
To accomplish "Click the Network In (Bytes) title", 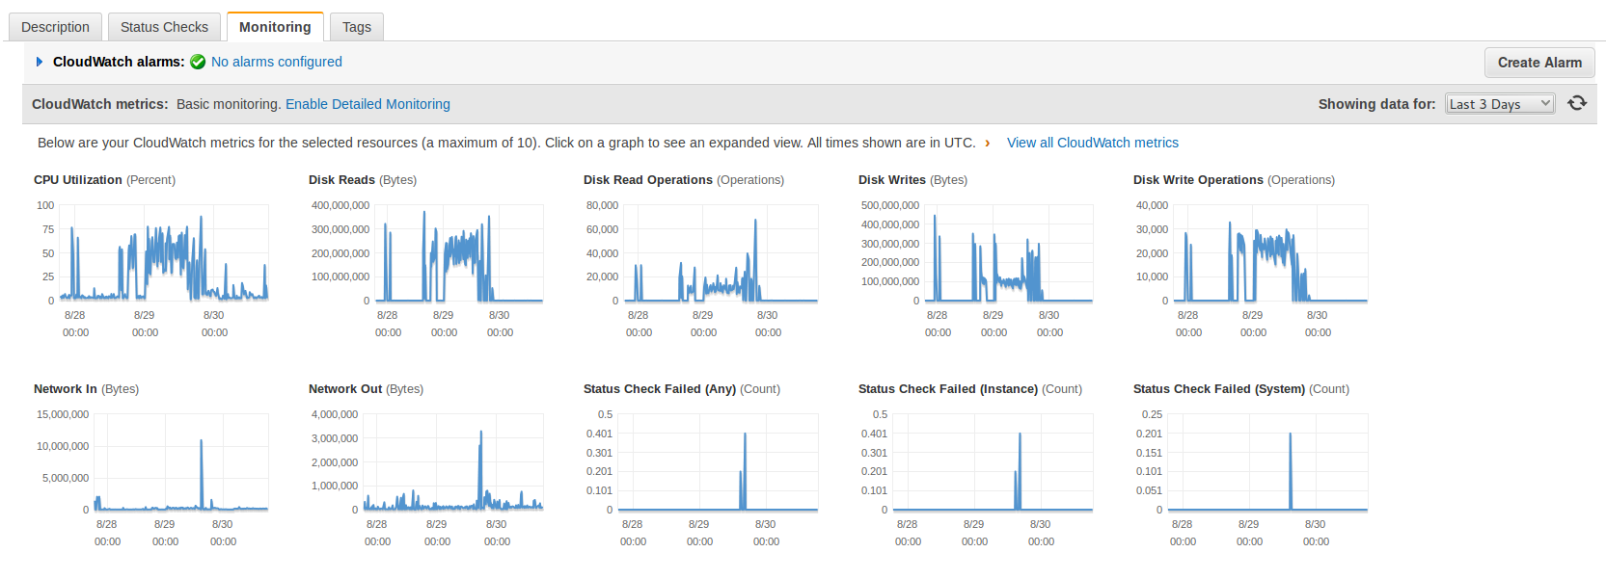I will coord(86,389).
